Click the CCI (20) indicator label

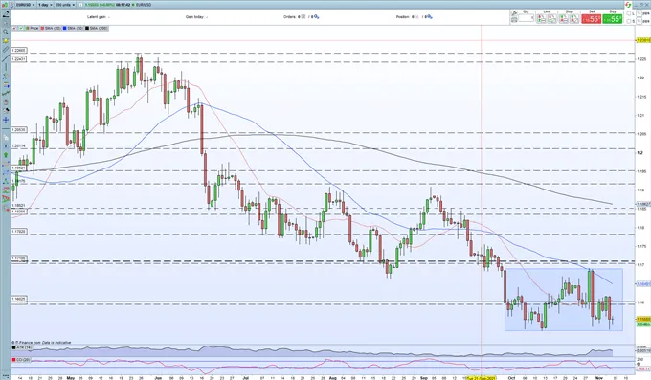(x=22, y=360)
